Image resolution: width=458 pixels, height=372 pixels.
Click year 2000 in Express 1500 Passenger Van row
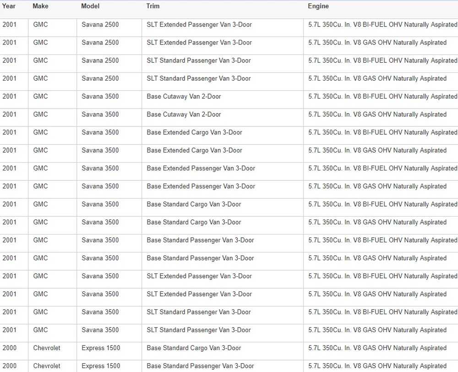tap(9, 366)
